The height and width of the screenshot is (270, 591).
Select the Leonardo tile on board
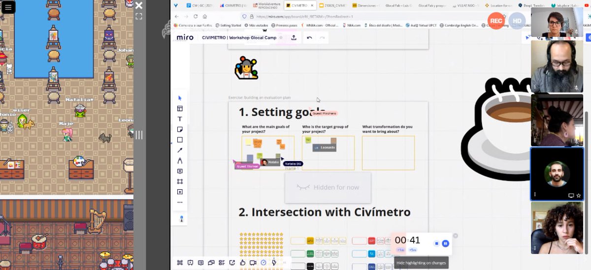[325, 147]
